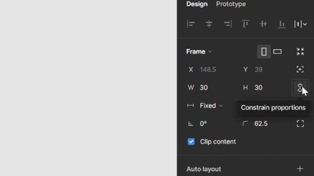Add Auto layout with plus icon

[300, 169]
